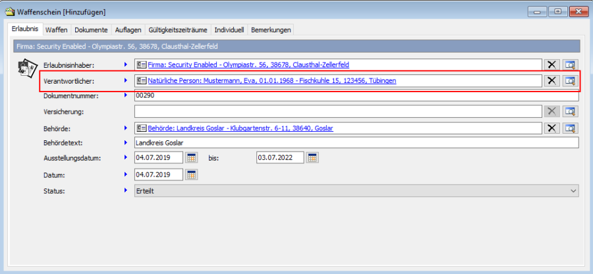Open the Gültigkeitszeiträume tab

pyautogui.click(x=178, y=30)
